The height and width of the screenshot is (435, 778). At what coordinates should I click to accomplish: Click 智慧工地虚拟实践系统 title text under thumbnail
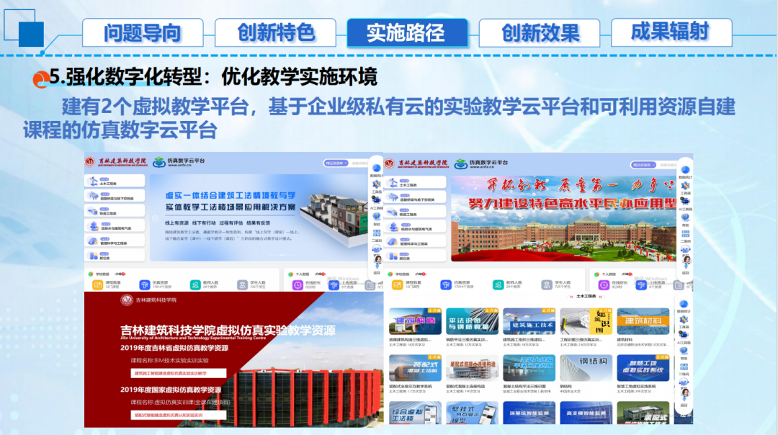[x=635, y=387]
